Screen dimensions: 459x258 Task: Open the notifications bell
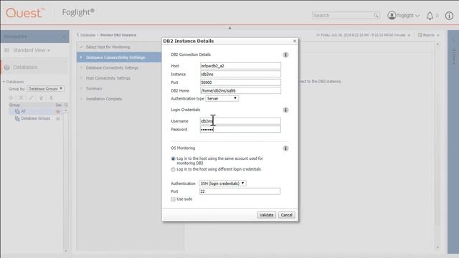tap(430, 16)
